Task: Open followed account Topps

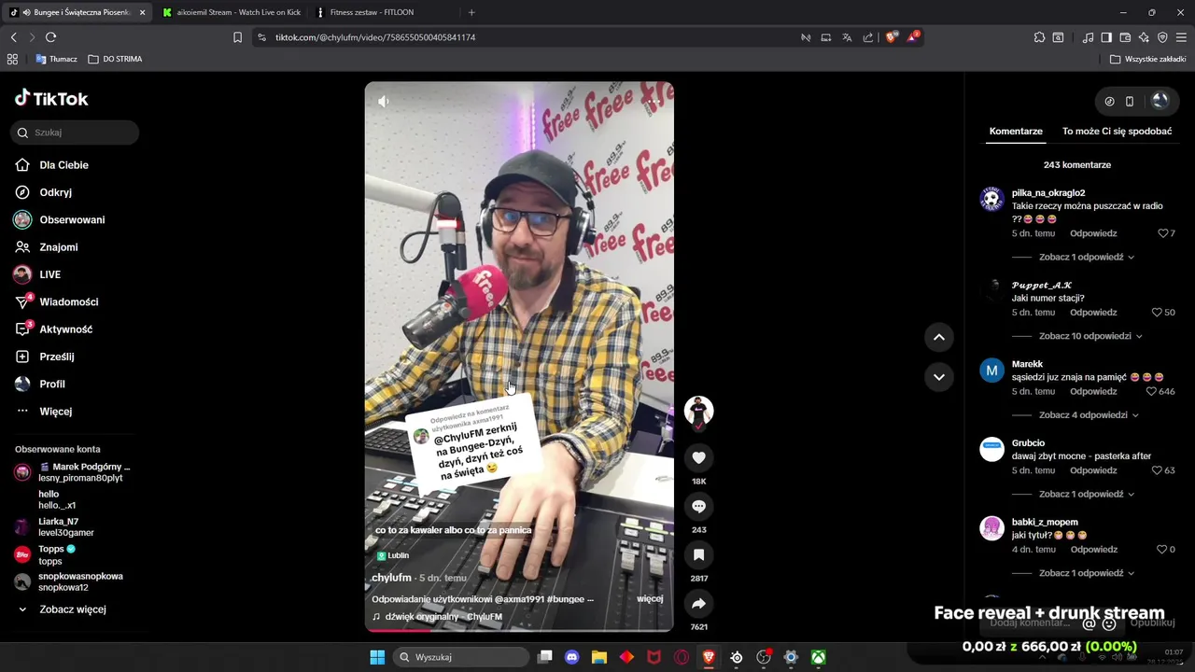Action: (45, 554)
